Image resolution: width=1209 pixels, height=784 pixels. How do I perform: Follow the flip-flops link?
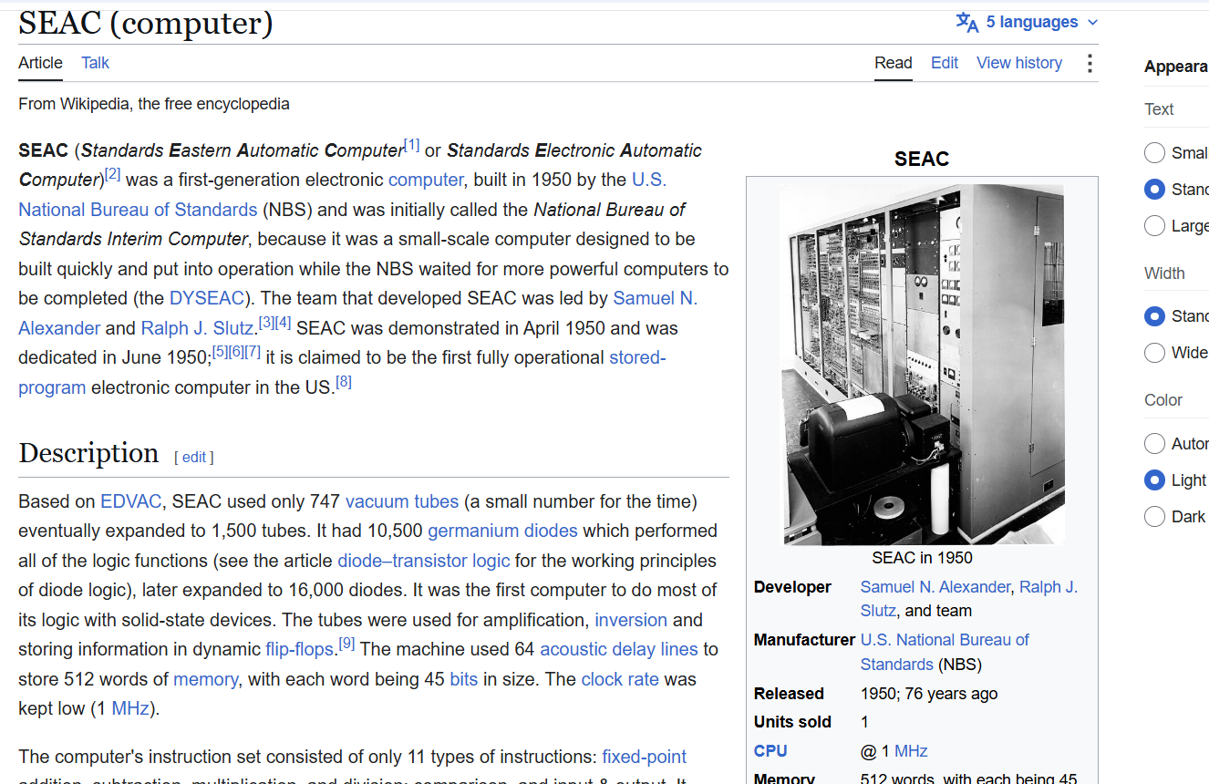point(300,649)
